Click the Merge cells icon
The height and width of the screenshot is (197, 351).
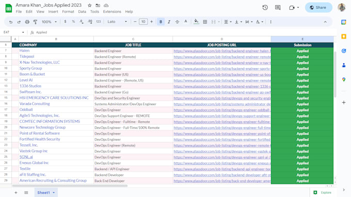tap(214, 22)
